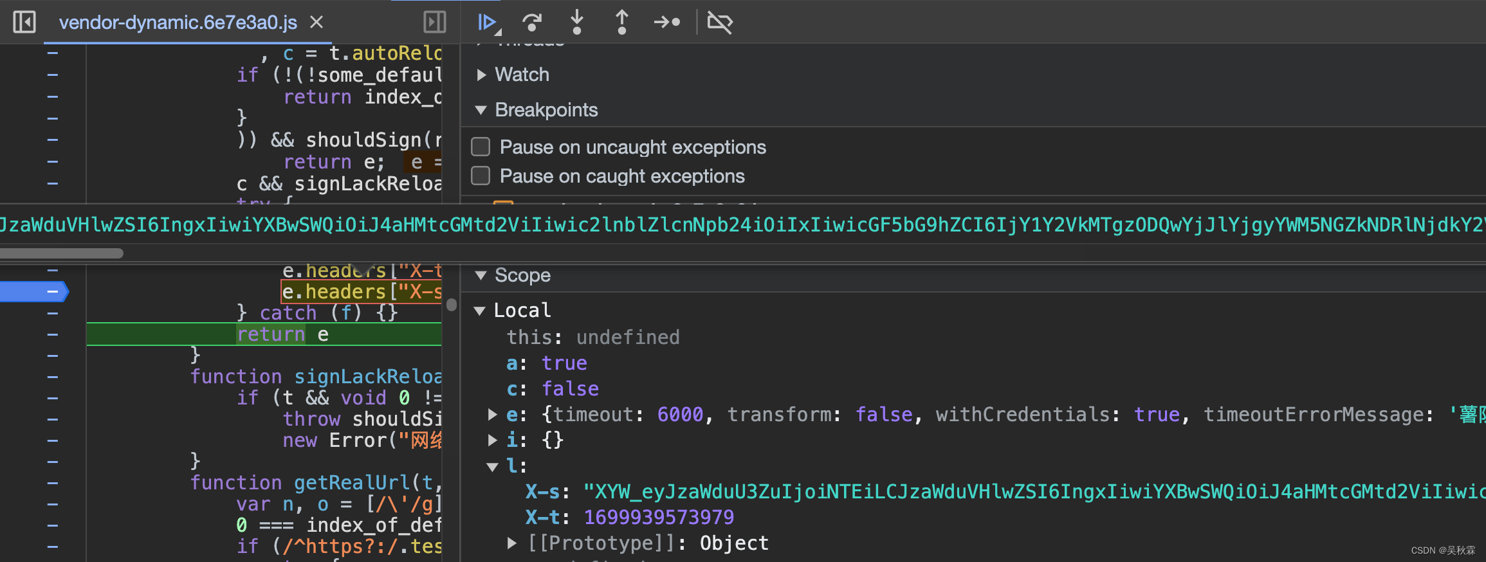Click the X-s string value

[1034, 492]
